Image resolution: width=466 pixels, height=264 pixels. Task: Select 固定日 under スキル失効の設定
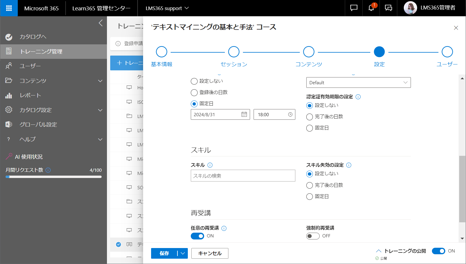(x=310, y=197)
